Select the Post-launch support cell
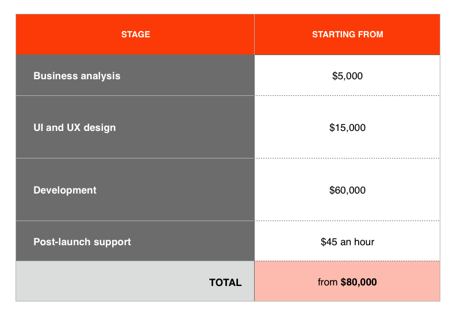This screenshot has width=457, height=317. [x=135, y=241]
